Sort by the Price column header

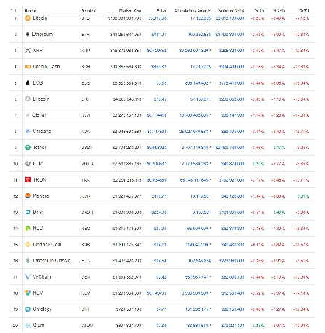(x=161, y=10)
